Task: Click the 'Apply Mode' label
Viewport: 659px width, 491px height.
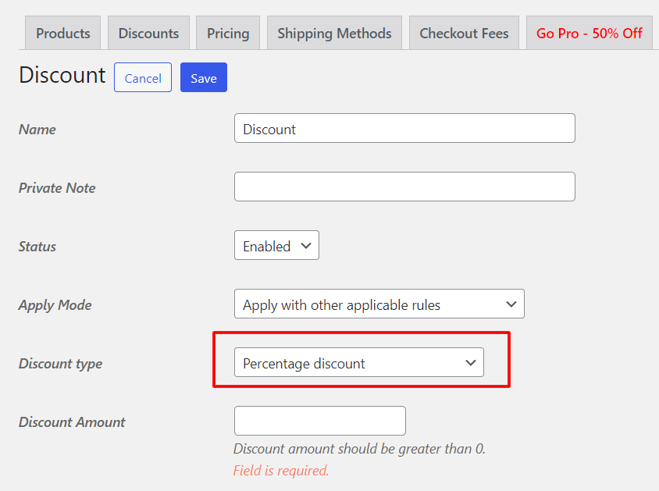Action: pos(55,305)
